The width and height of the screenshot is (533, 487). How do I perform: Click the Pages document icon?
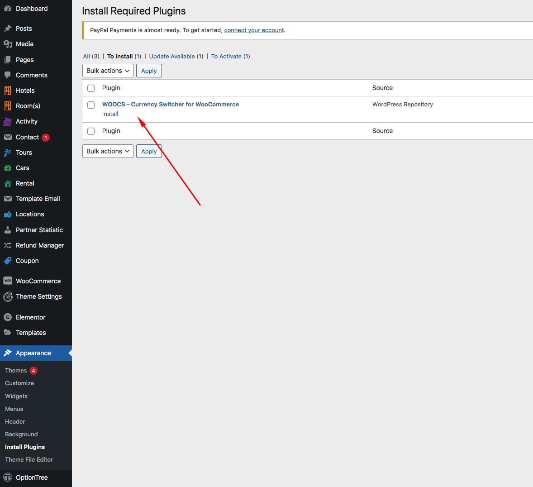point(8,60)
